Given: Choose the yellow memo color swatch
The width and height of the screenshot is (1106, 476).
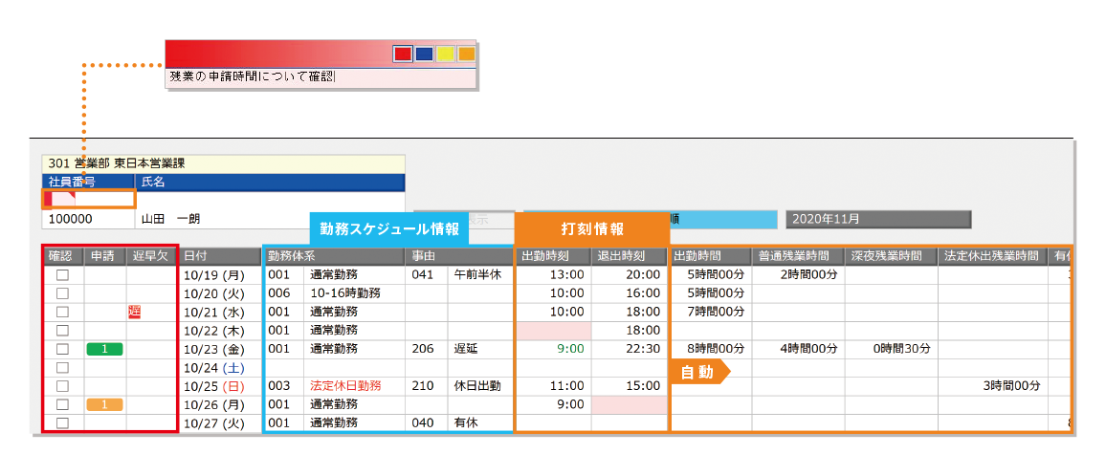Looking at the screenshot, I should pyautogui.click(x=445, y=54).
